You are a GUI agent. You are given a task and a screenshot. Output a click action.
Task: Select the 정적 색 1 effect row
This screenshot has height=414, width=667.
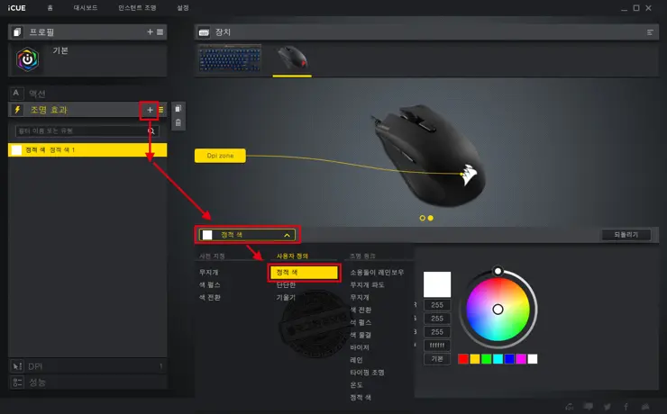coord(87,150)
